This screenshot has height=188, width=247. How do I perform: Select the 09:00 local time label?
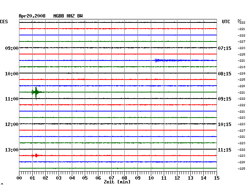(12, 48)
